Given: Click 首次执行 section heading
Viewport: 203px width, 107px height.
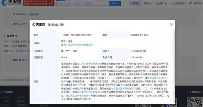Looking at the screenshot, I should point(12,36).
